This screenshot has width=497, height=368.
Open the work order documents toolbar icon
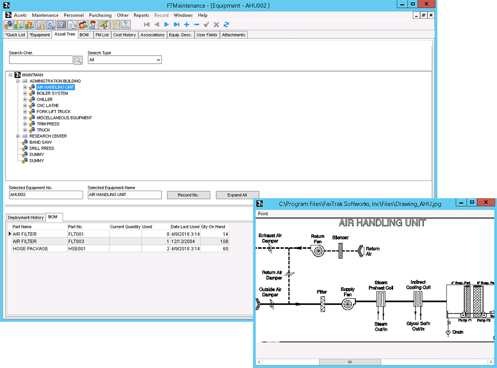tap(40, 25)
